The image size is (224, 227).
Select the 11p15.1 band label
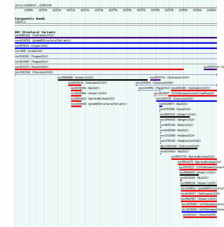click(20, 22)
